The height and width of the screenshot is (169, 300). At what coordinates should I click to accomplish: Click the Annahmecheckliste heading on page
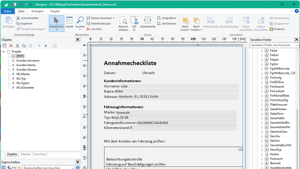(x=130, y=63)
